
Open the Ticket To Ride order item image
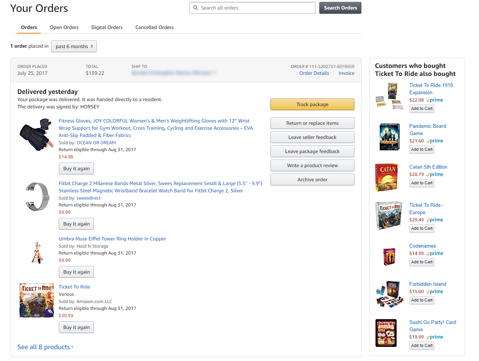click(37, 300)
